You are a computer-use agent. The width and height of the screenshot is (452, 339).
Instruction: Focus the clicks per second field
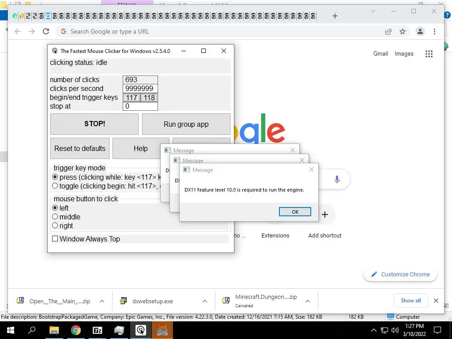[x=140, y=88]
